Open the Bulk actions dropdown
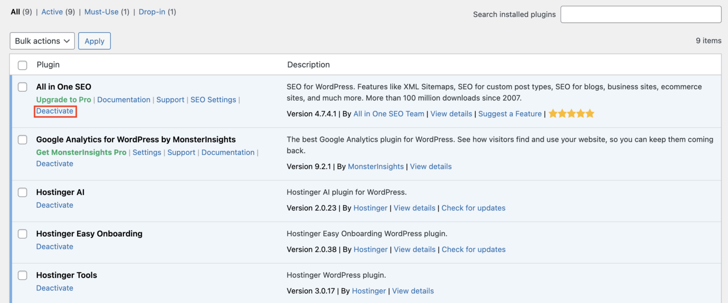Viewport: 728px width, 303px height. [x=42, y=41]
